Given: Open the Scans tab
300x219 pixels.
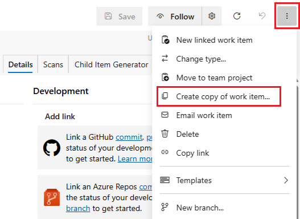Looking at the screenshot, I should click(53, 64).
